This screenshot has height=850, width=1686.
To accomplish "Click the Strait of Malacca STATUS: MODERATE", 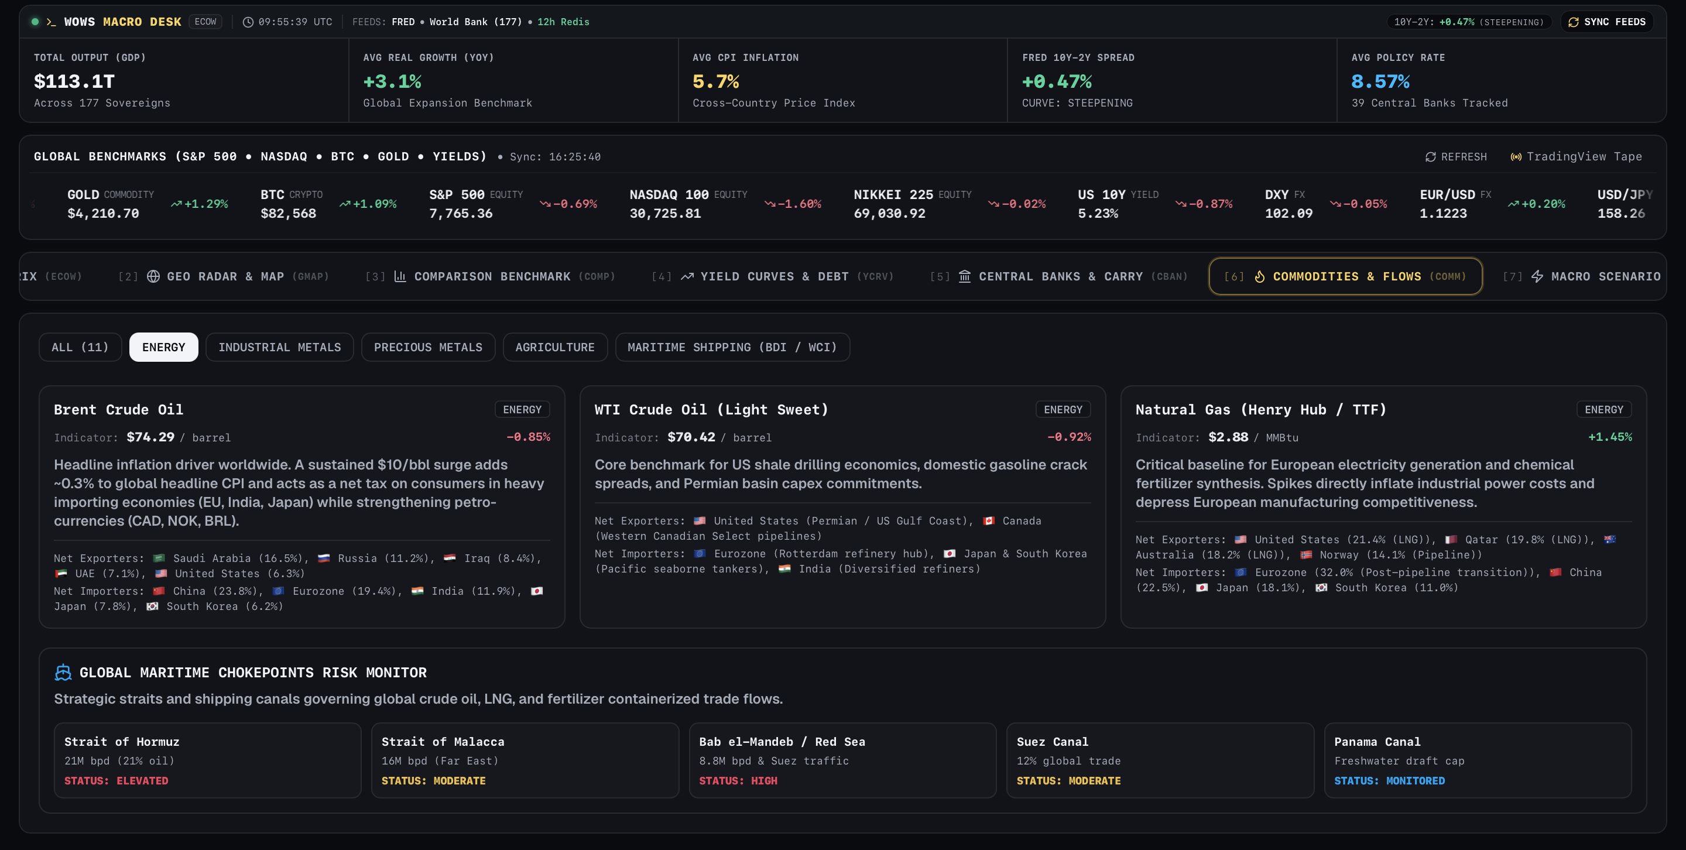I will pos(433,781).
